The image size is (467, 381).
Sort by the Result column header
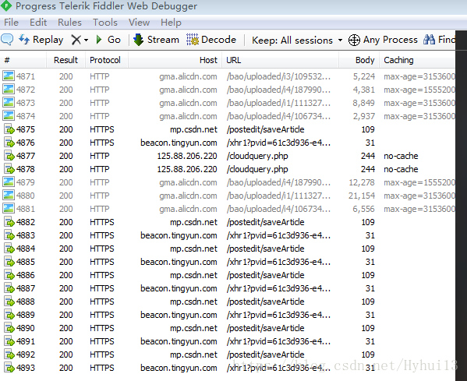pyautogui.click(x=65, y=60)
